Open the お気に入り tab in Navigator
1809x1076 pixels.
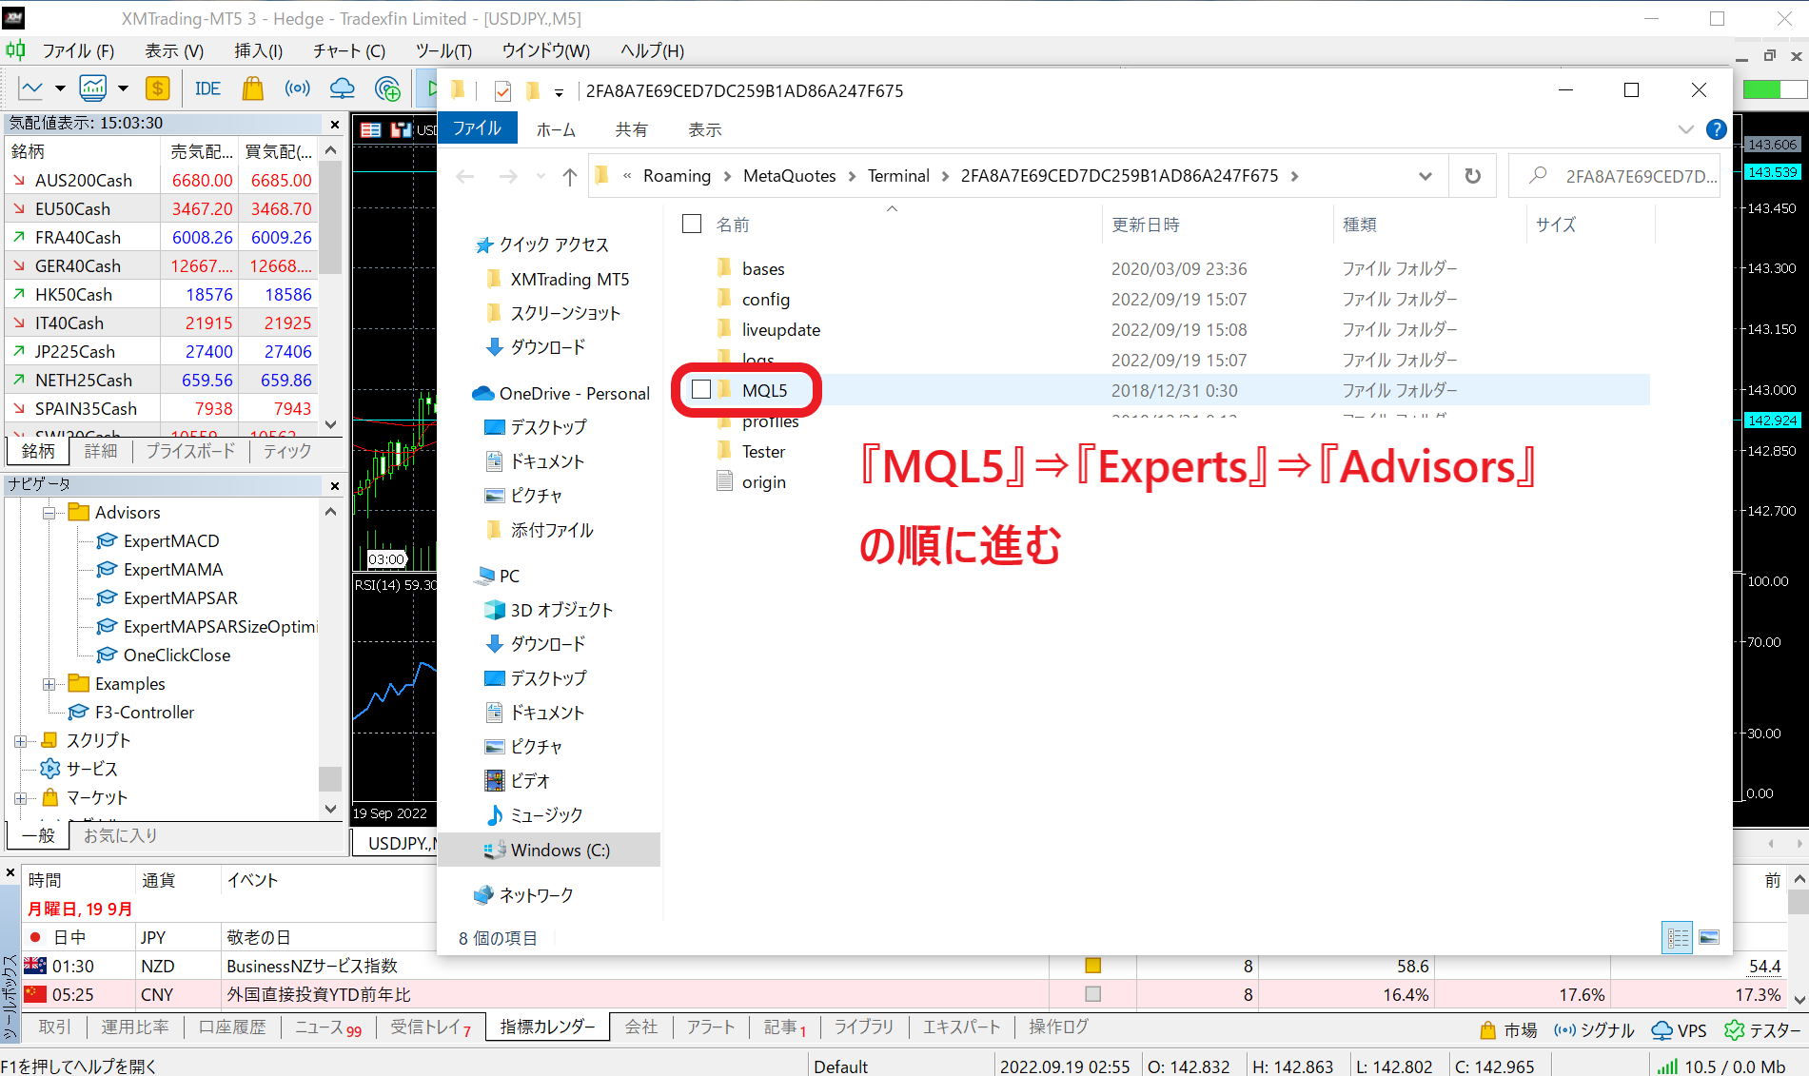(x=120, y=835)
